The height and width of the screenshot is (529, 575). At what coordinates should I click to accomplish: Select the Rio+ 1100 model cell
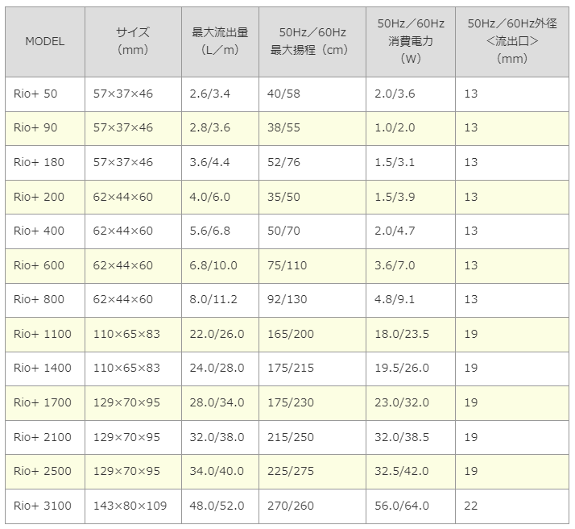pos(42,334)
